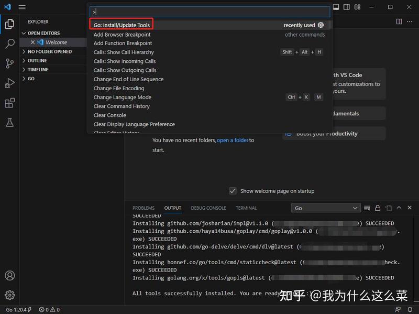Open the Search view icon
Image resolution: width=419 pixels, height=314 pixels.
(9, 44)
